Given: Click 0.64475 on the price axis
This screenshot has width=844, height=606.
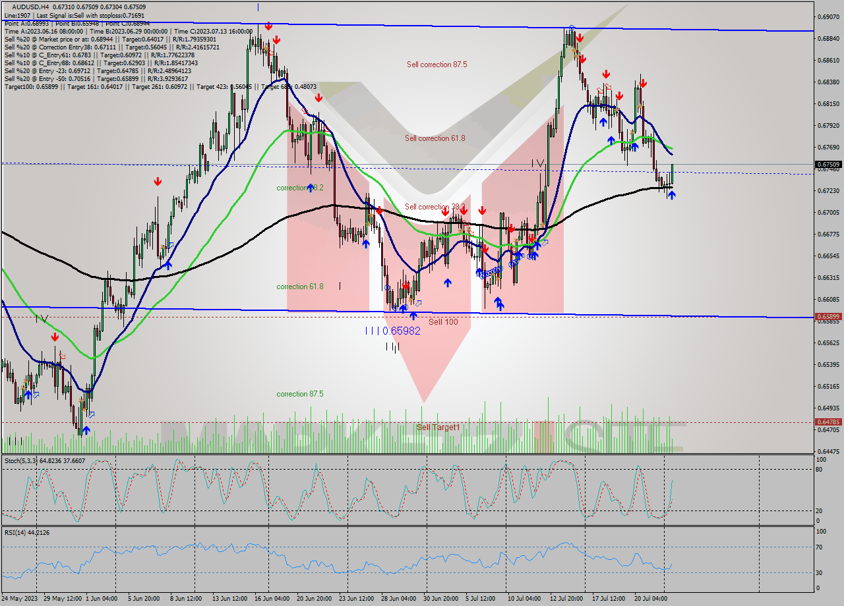Looking at the screenshot, I should click(x=829, y=451).
